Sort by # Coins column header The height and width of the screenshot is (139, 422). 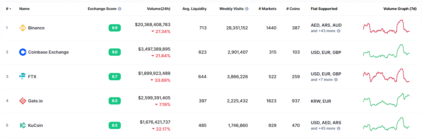293,9
